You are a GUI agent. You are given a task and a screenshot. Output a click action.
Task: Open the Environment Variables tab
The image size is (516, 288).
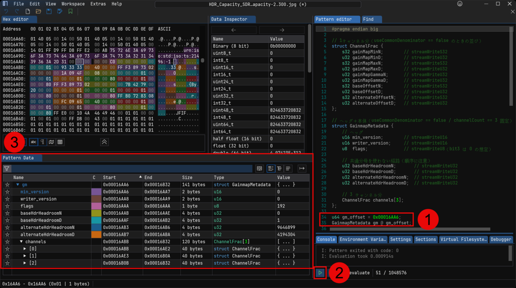coord(362,239)
